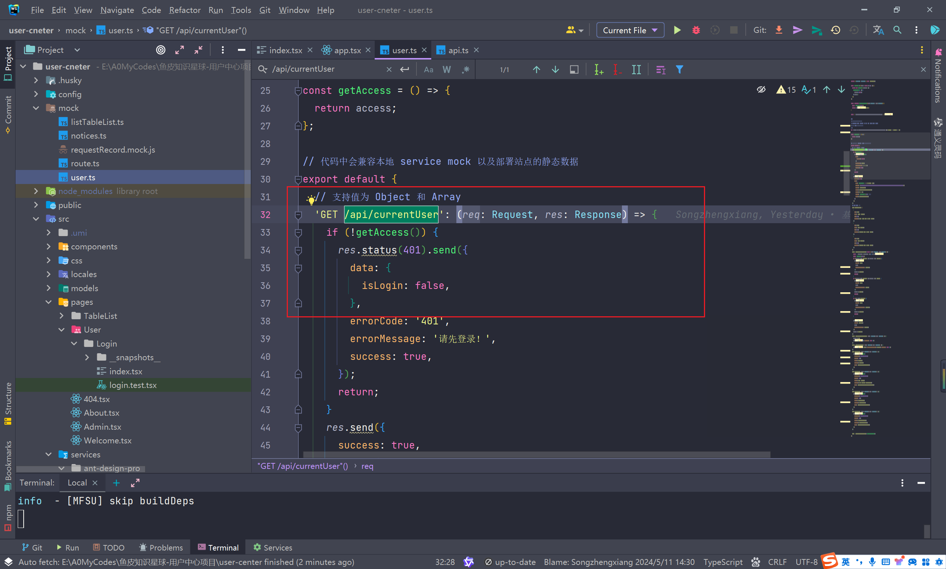Open route.ts in mock folder

pyautogui.click(x=85, y=163)
